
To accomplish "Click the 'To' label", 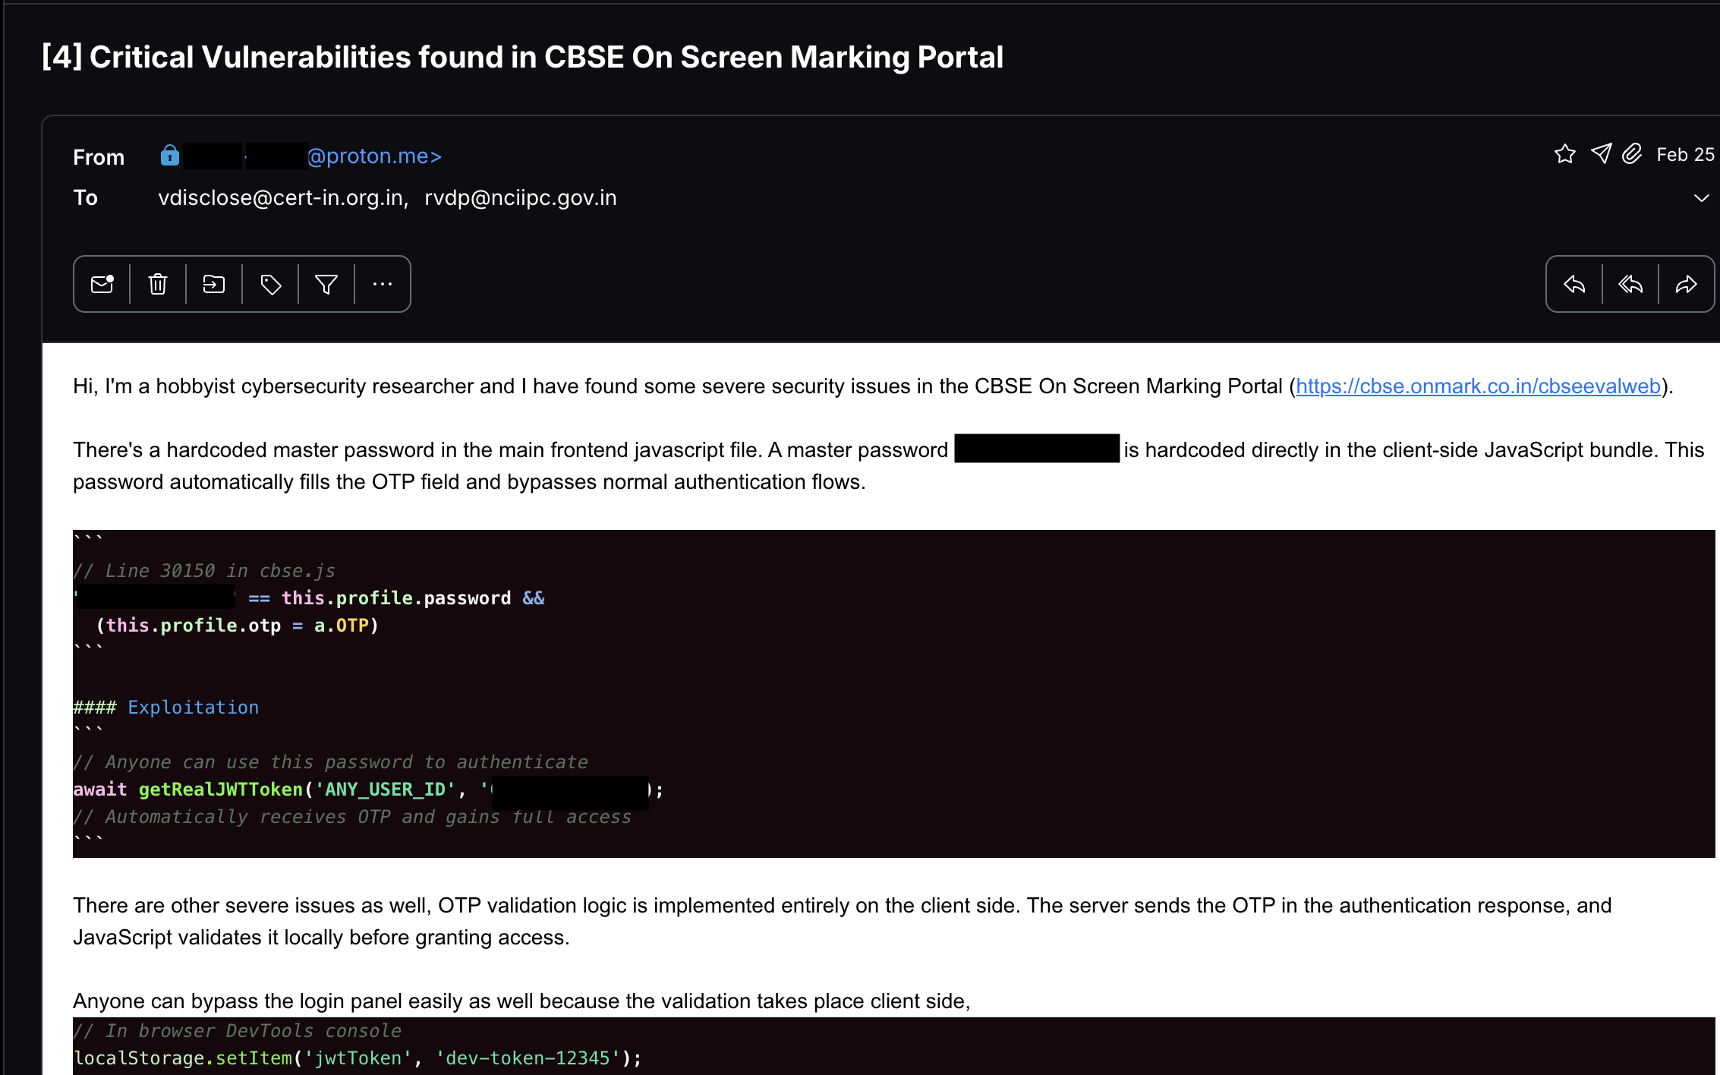I will (x=86, y=197).
